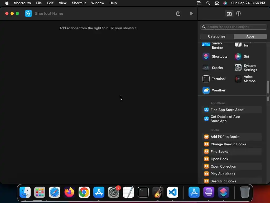This screenshot has height=203, width=270.
Task: Add the Open Book action
Action: (232, 159)
